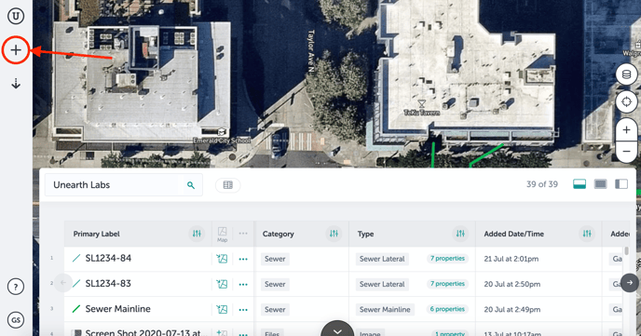Click the table scroll right arrow button
The height and width of the screenshot is (336, 641).
(630, 283)
